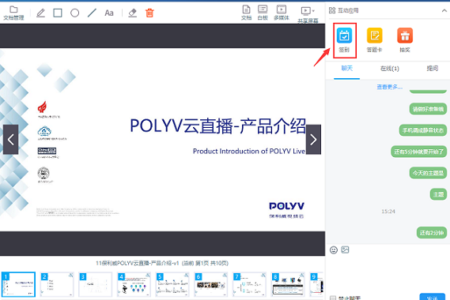The height and width of the screenshot is (300, 450).
Task: Launch the 答题卡 answer card app
Action: pyautogui.click(x=375, y=40)
